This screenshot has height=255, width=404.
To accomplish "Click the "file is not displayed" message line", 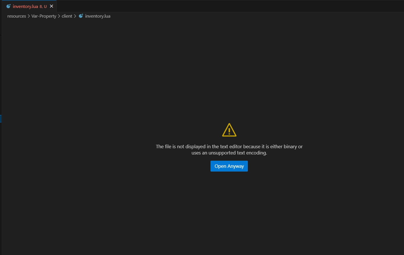I will [229, 147].
